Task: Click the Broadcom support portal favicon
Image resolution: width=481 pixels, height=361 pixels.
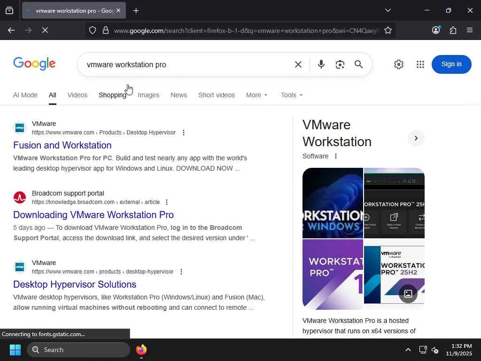Action: pos(20,197)
